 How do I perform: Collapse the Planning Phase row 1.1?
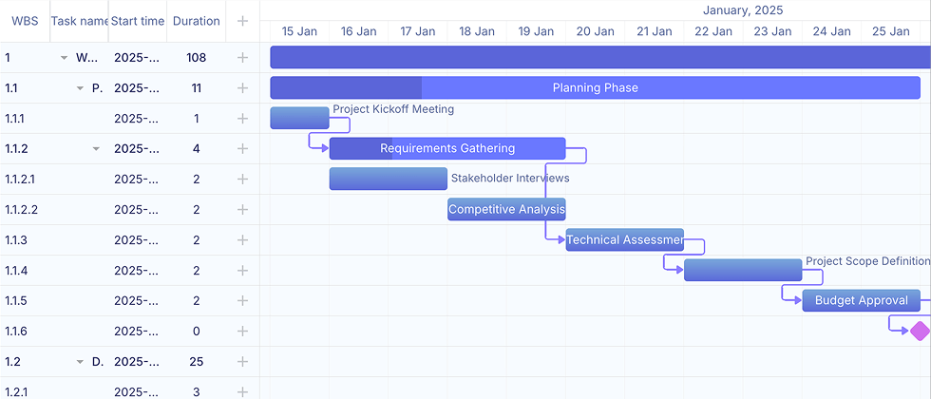point(81,88)
